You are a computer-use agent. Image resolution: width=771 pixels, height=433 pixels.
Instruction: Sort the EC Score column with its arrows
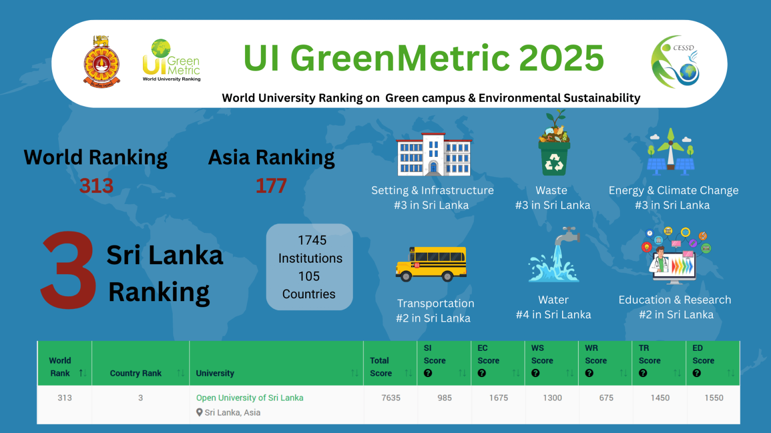[x=517, y=373]
